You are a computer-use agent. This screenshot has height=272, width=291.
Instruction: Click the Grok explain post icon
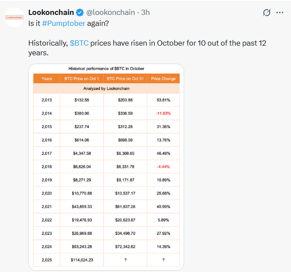coord(266,13)
